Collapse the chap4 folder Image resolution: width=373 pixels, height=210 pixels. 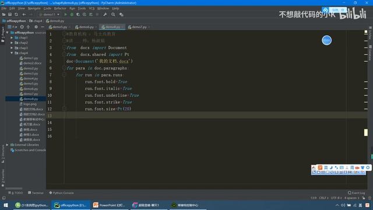pyautogui.click(x=12, y=53)
